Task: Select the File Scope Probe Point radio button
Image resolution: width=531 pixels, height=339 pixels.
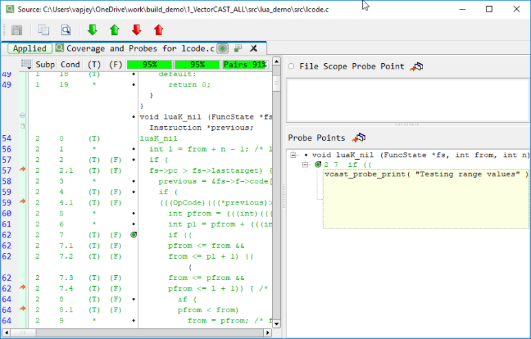Action: click(x=292, y=67)
